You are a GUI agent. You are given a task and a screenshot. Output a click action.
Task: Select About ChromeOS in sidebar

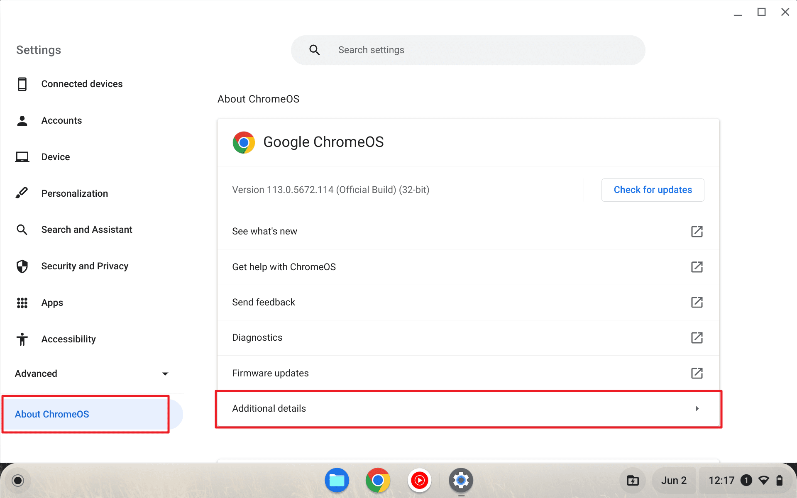click(x=92, y=414)
